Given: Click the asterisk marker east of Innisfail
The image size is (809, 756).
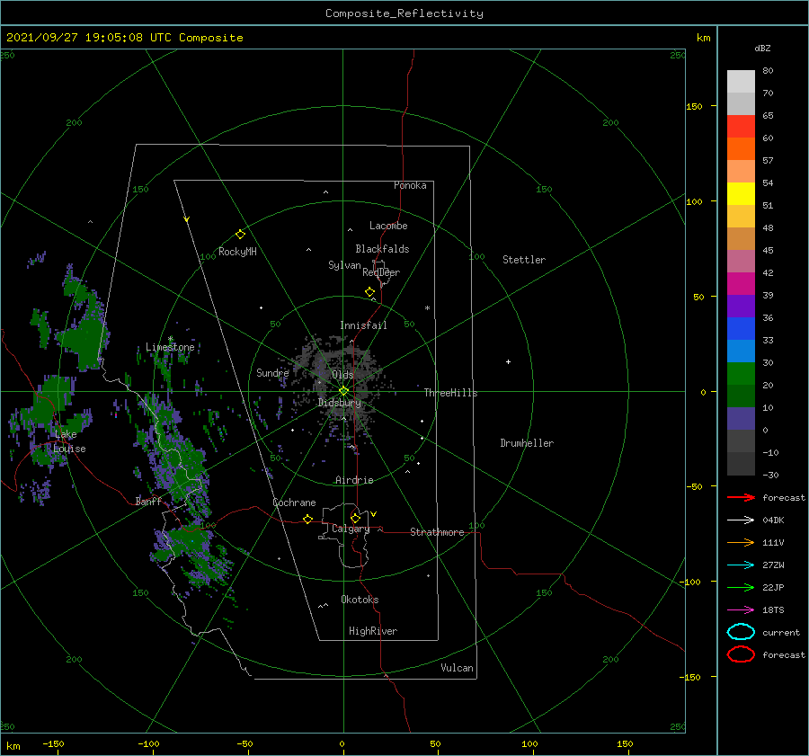Looking at the screenshot, I should click(427, 308).
